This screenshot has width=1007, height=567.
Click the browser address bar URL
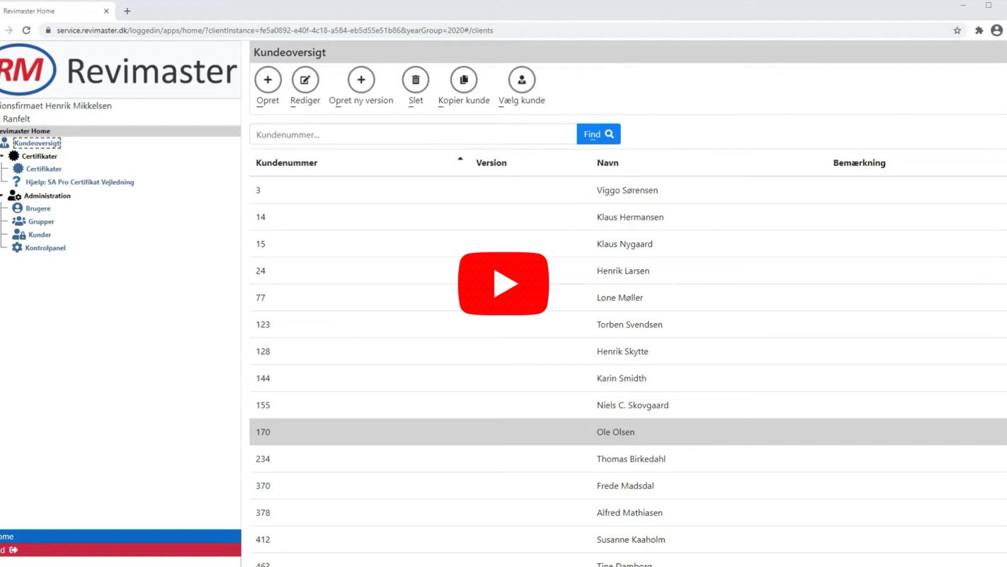(x=275, y=30)
